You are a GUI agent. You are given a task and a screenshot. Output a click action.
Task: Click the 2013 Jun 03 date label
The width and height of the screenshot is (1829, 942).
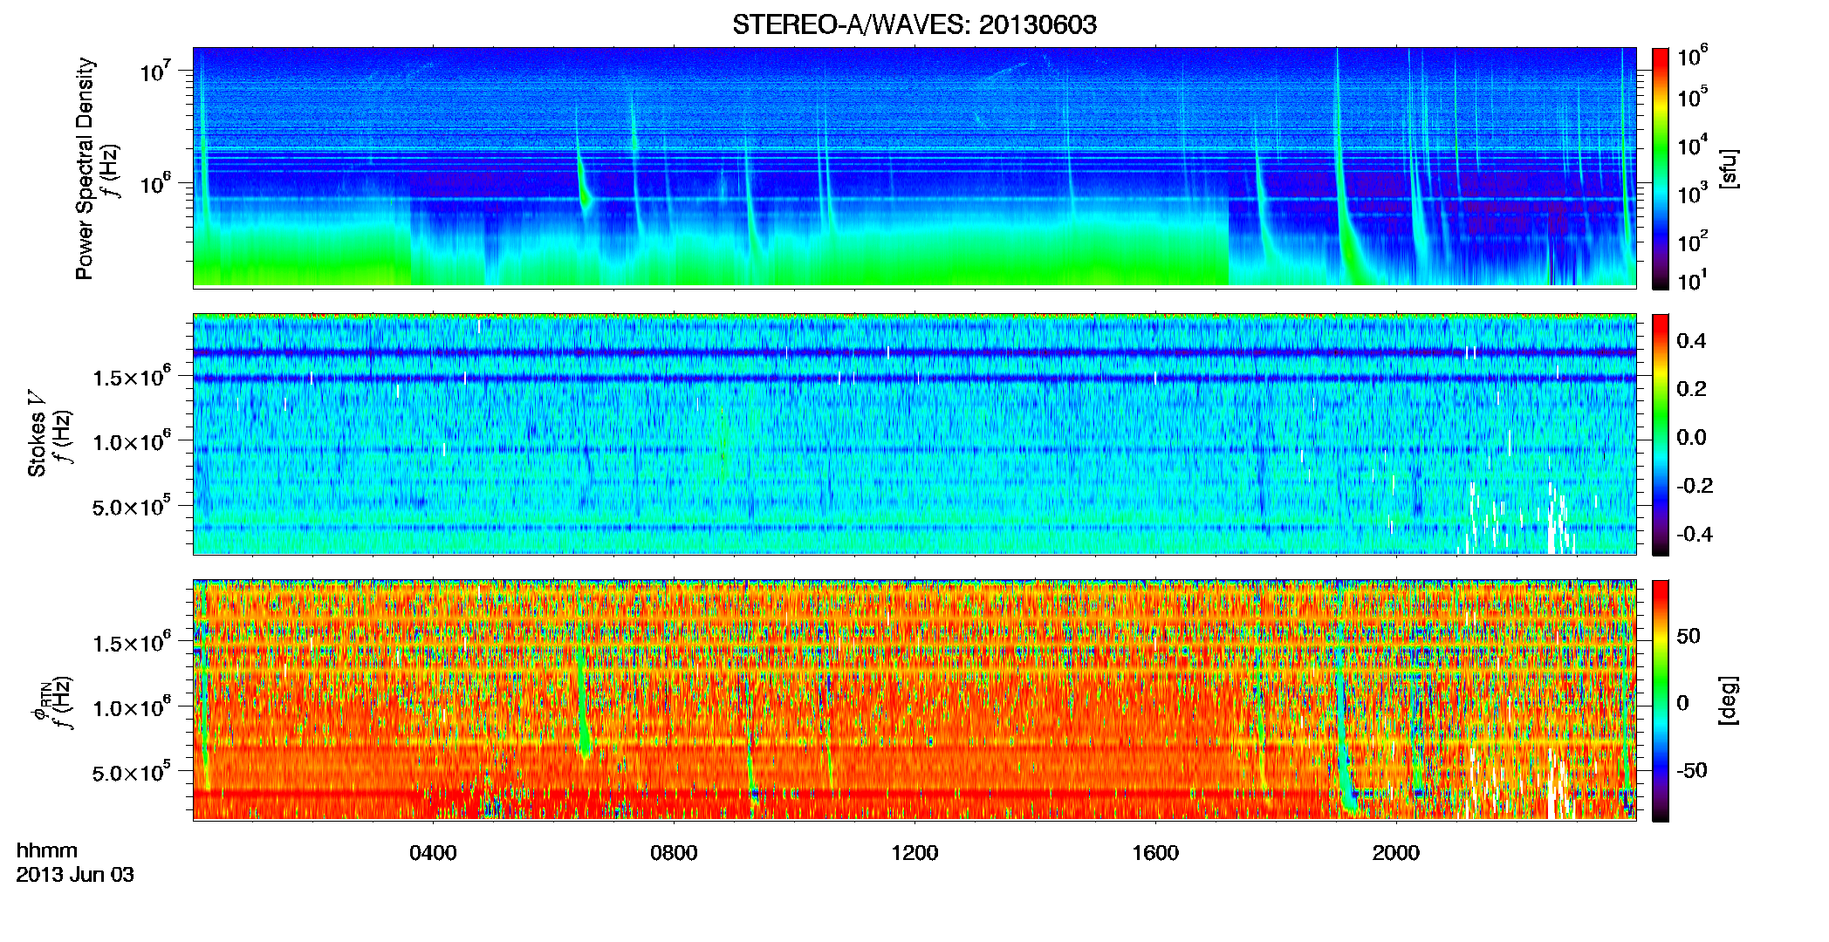pyautogui.click(x=75, y=875)
